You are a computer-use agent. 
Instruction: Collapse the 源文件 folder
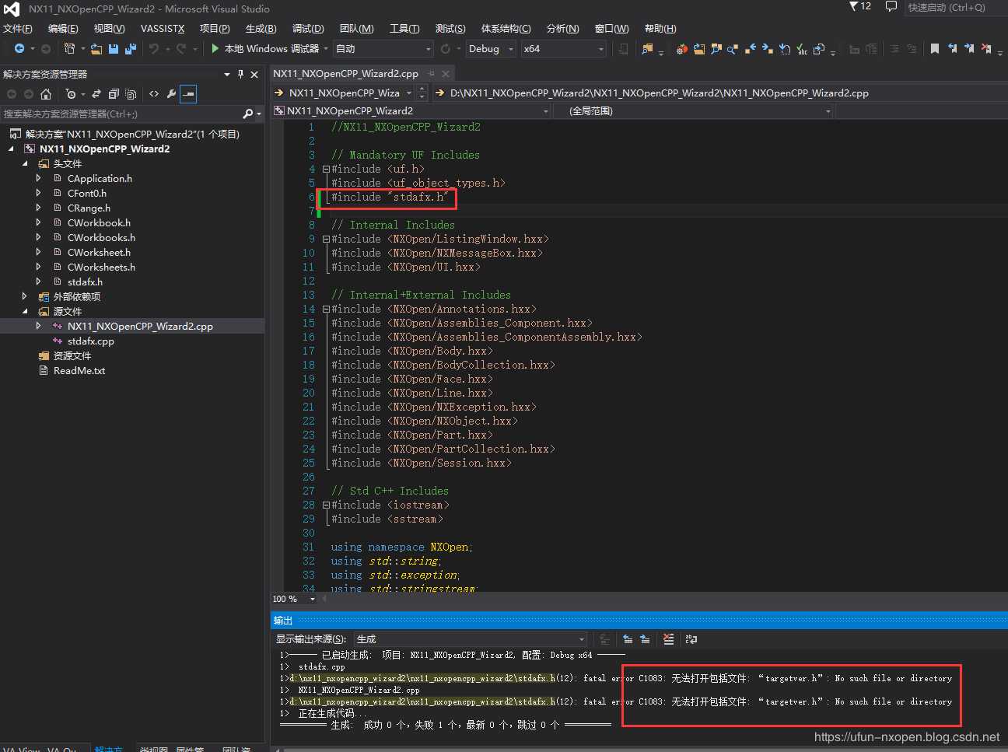pos(25,311)
